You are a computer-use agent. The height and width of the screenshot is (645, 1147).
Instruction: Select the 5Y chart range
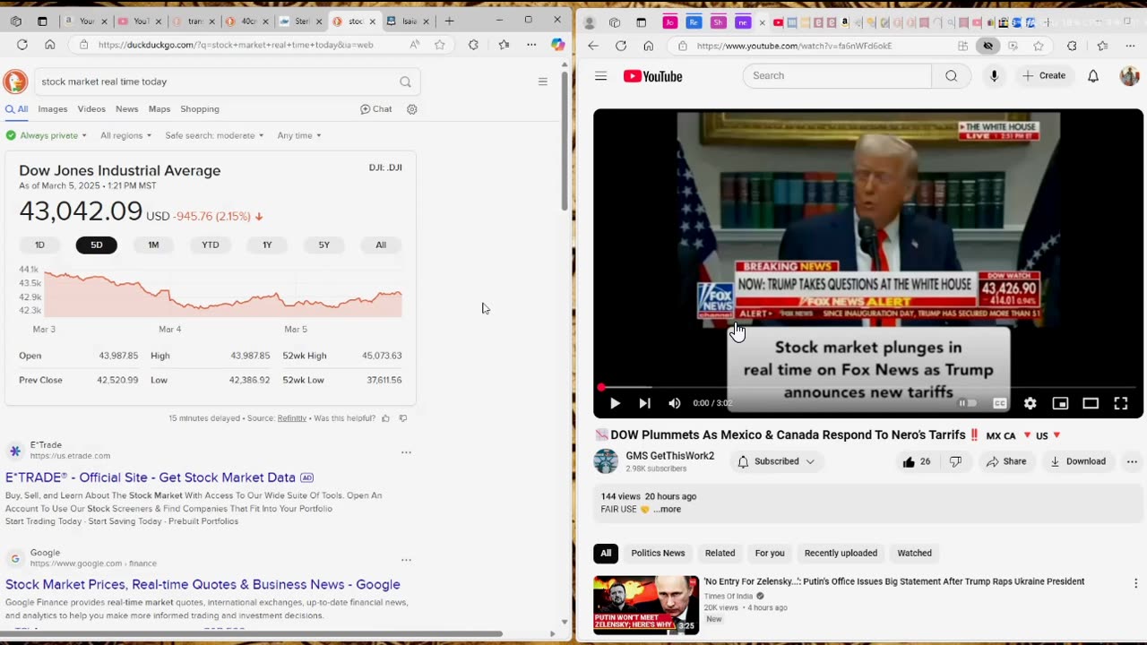323,245
